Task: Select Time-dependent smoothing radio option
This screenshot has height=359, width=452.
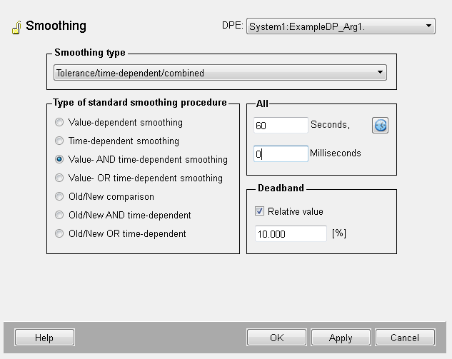Action: coord(59,141)
